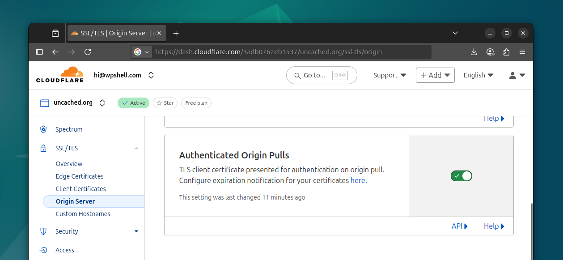Image resolution: width=563 pixels, height=260 pixels.
Task: Click the uncached.org site window icon
Action: coord(44,103)
